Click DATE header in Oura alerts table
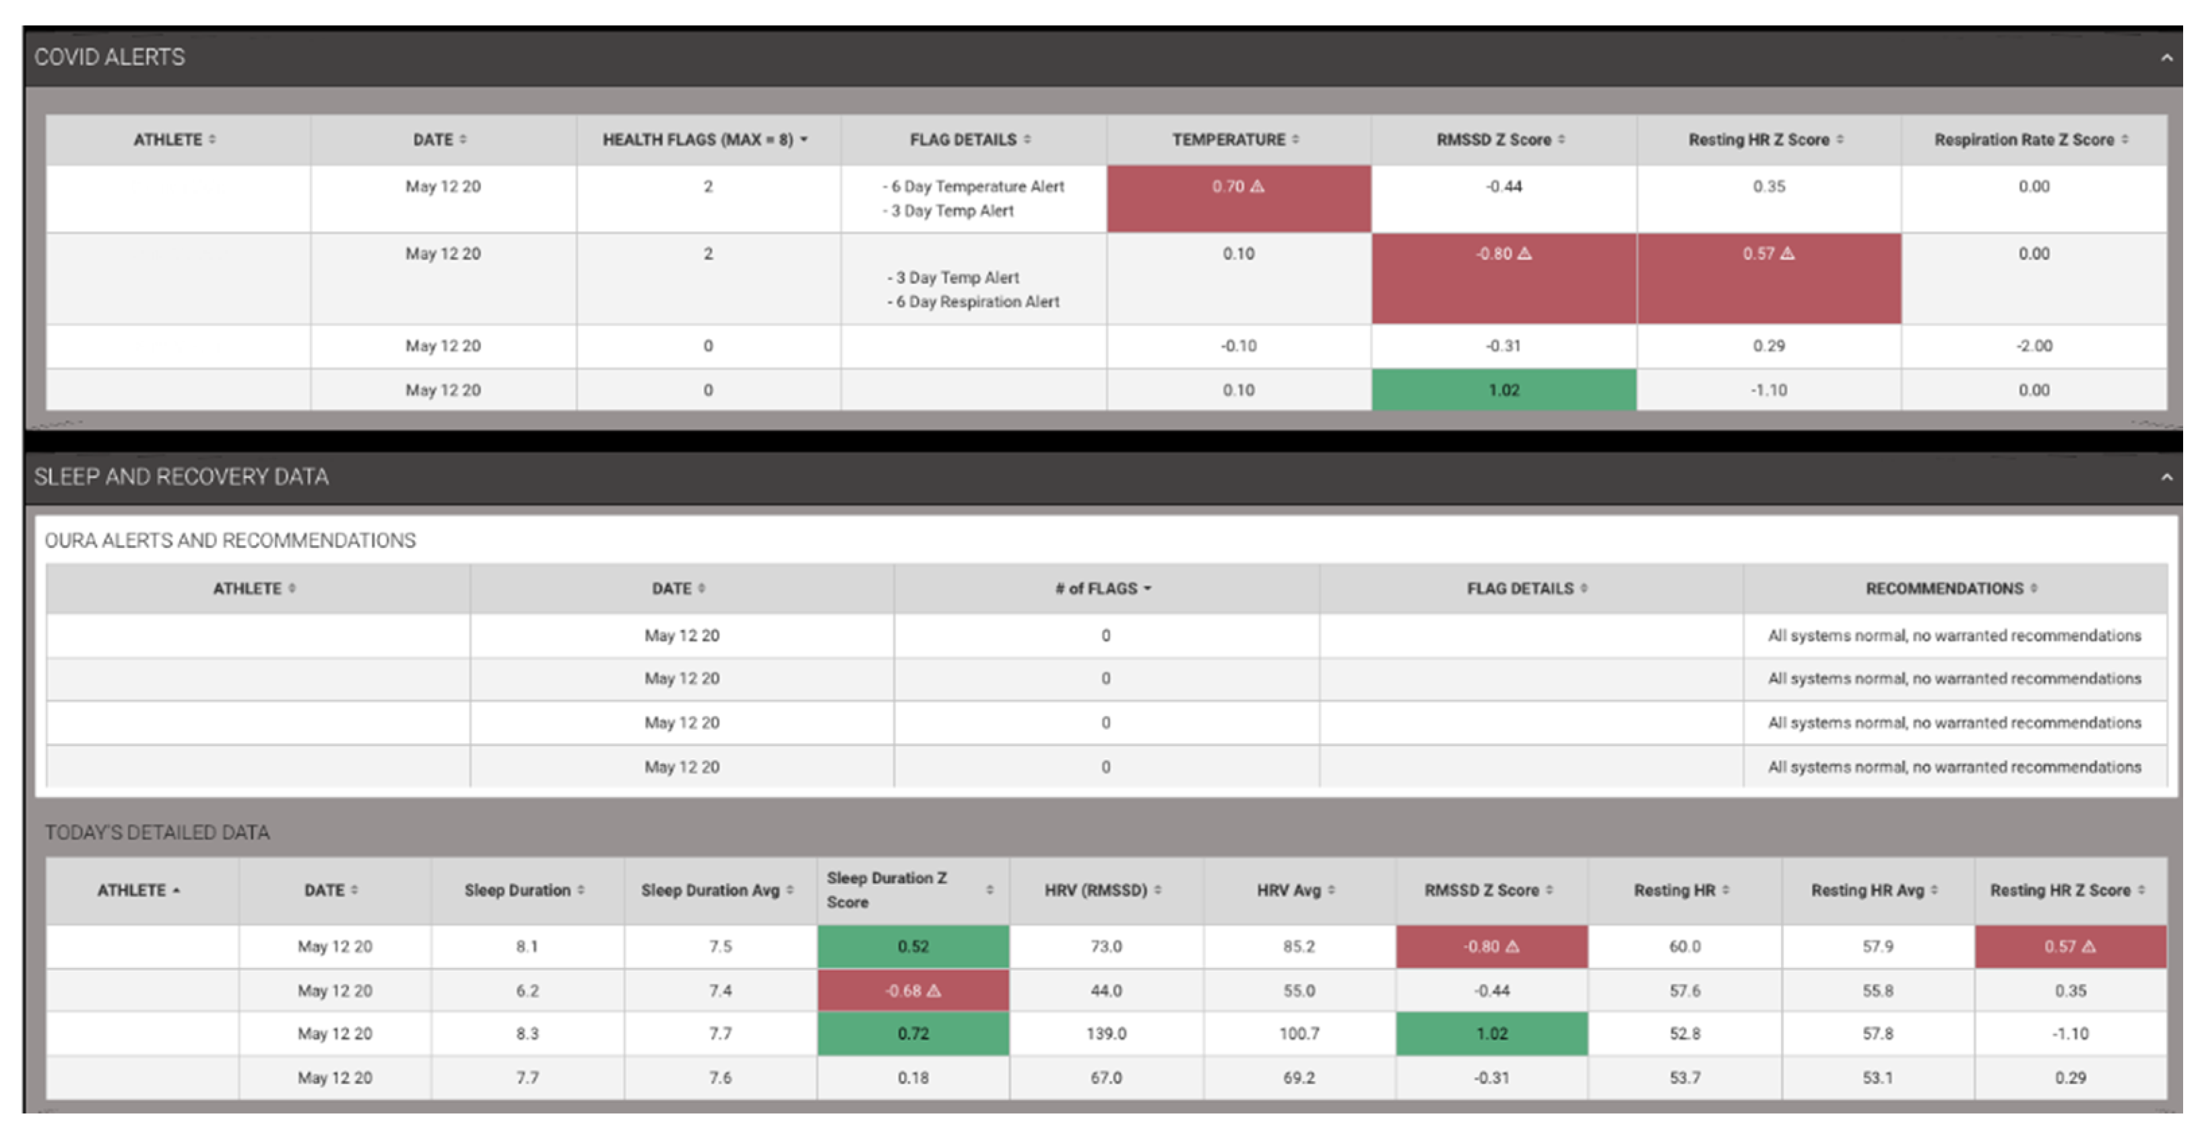Screen dimensions: 2204x1139 tap(672, 588)
